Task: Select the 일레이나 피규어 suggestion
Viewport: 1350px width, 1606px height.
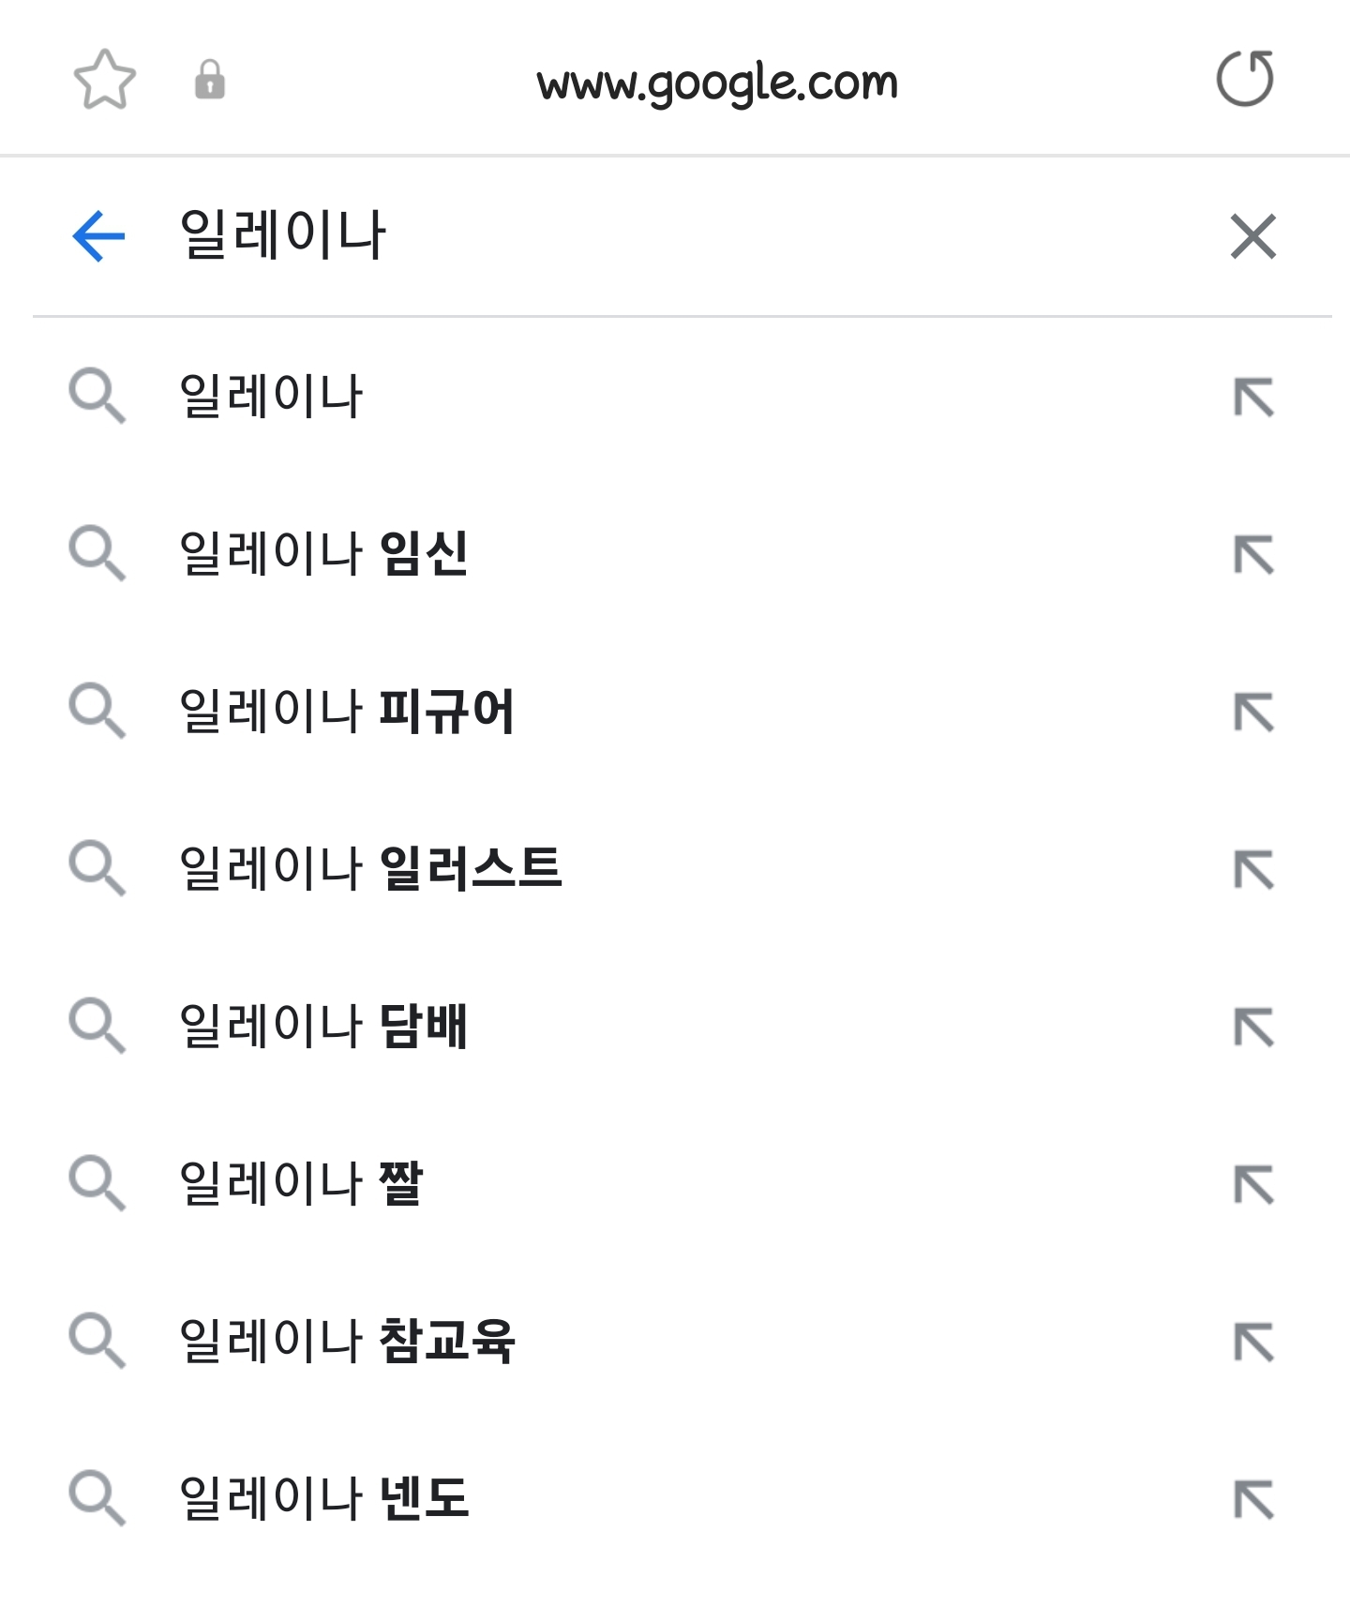Action: coord(675,712)
